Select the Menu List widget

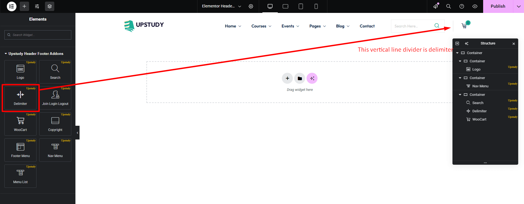click(20, 176)
